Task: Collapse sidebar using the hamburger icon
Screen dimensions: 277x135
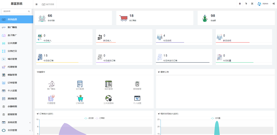Action: [x=37, y=4]
